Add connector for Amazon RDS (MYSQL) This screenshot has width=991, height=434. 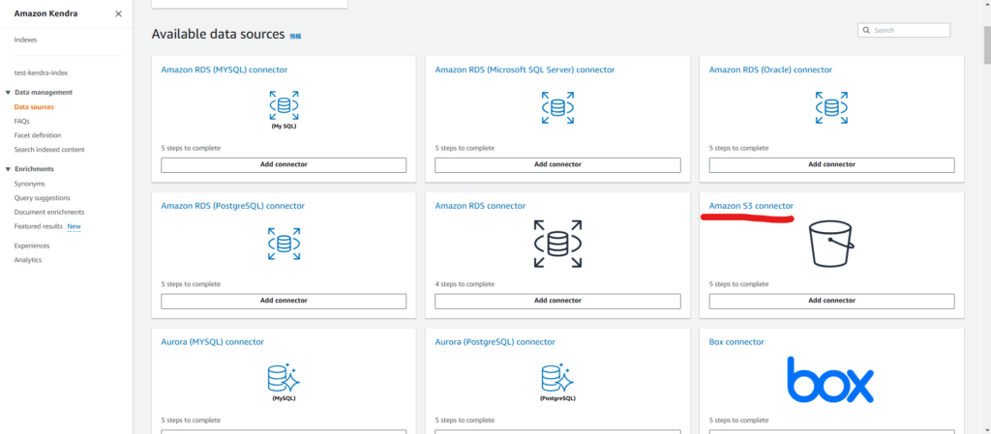coord(284,164)
